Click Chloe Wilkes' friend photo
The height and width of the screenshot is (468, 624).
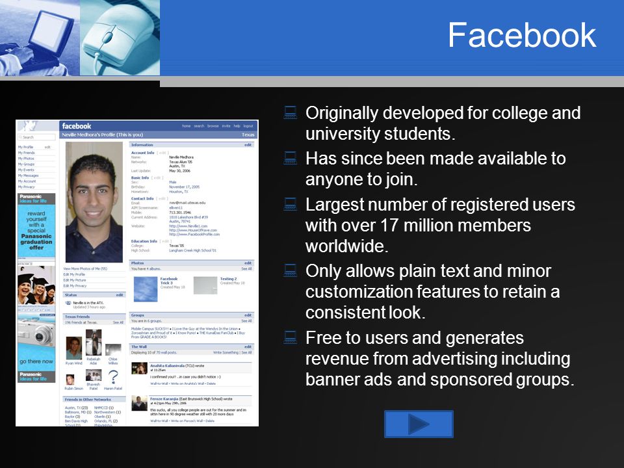pos(113,350)
